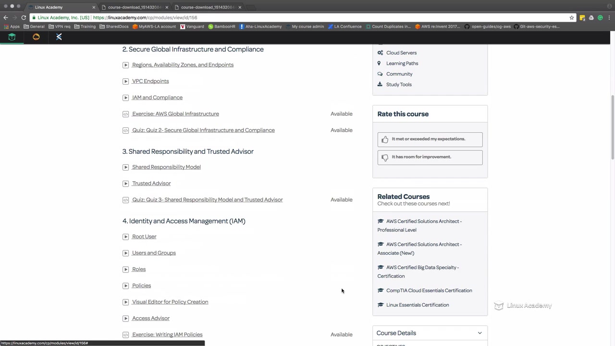Viewport: 615px width, 346px height.
Task: Click the page vertical scrollbar
Action: pos(612,127)
